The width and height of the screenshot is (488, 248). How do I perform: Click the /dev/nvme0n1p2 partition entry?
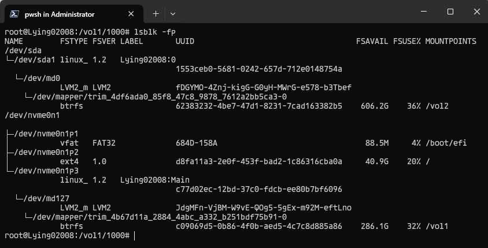tap(46, 152)
